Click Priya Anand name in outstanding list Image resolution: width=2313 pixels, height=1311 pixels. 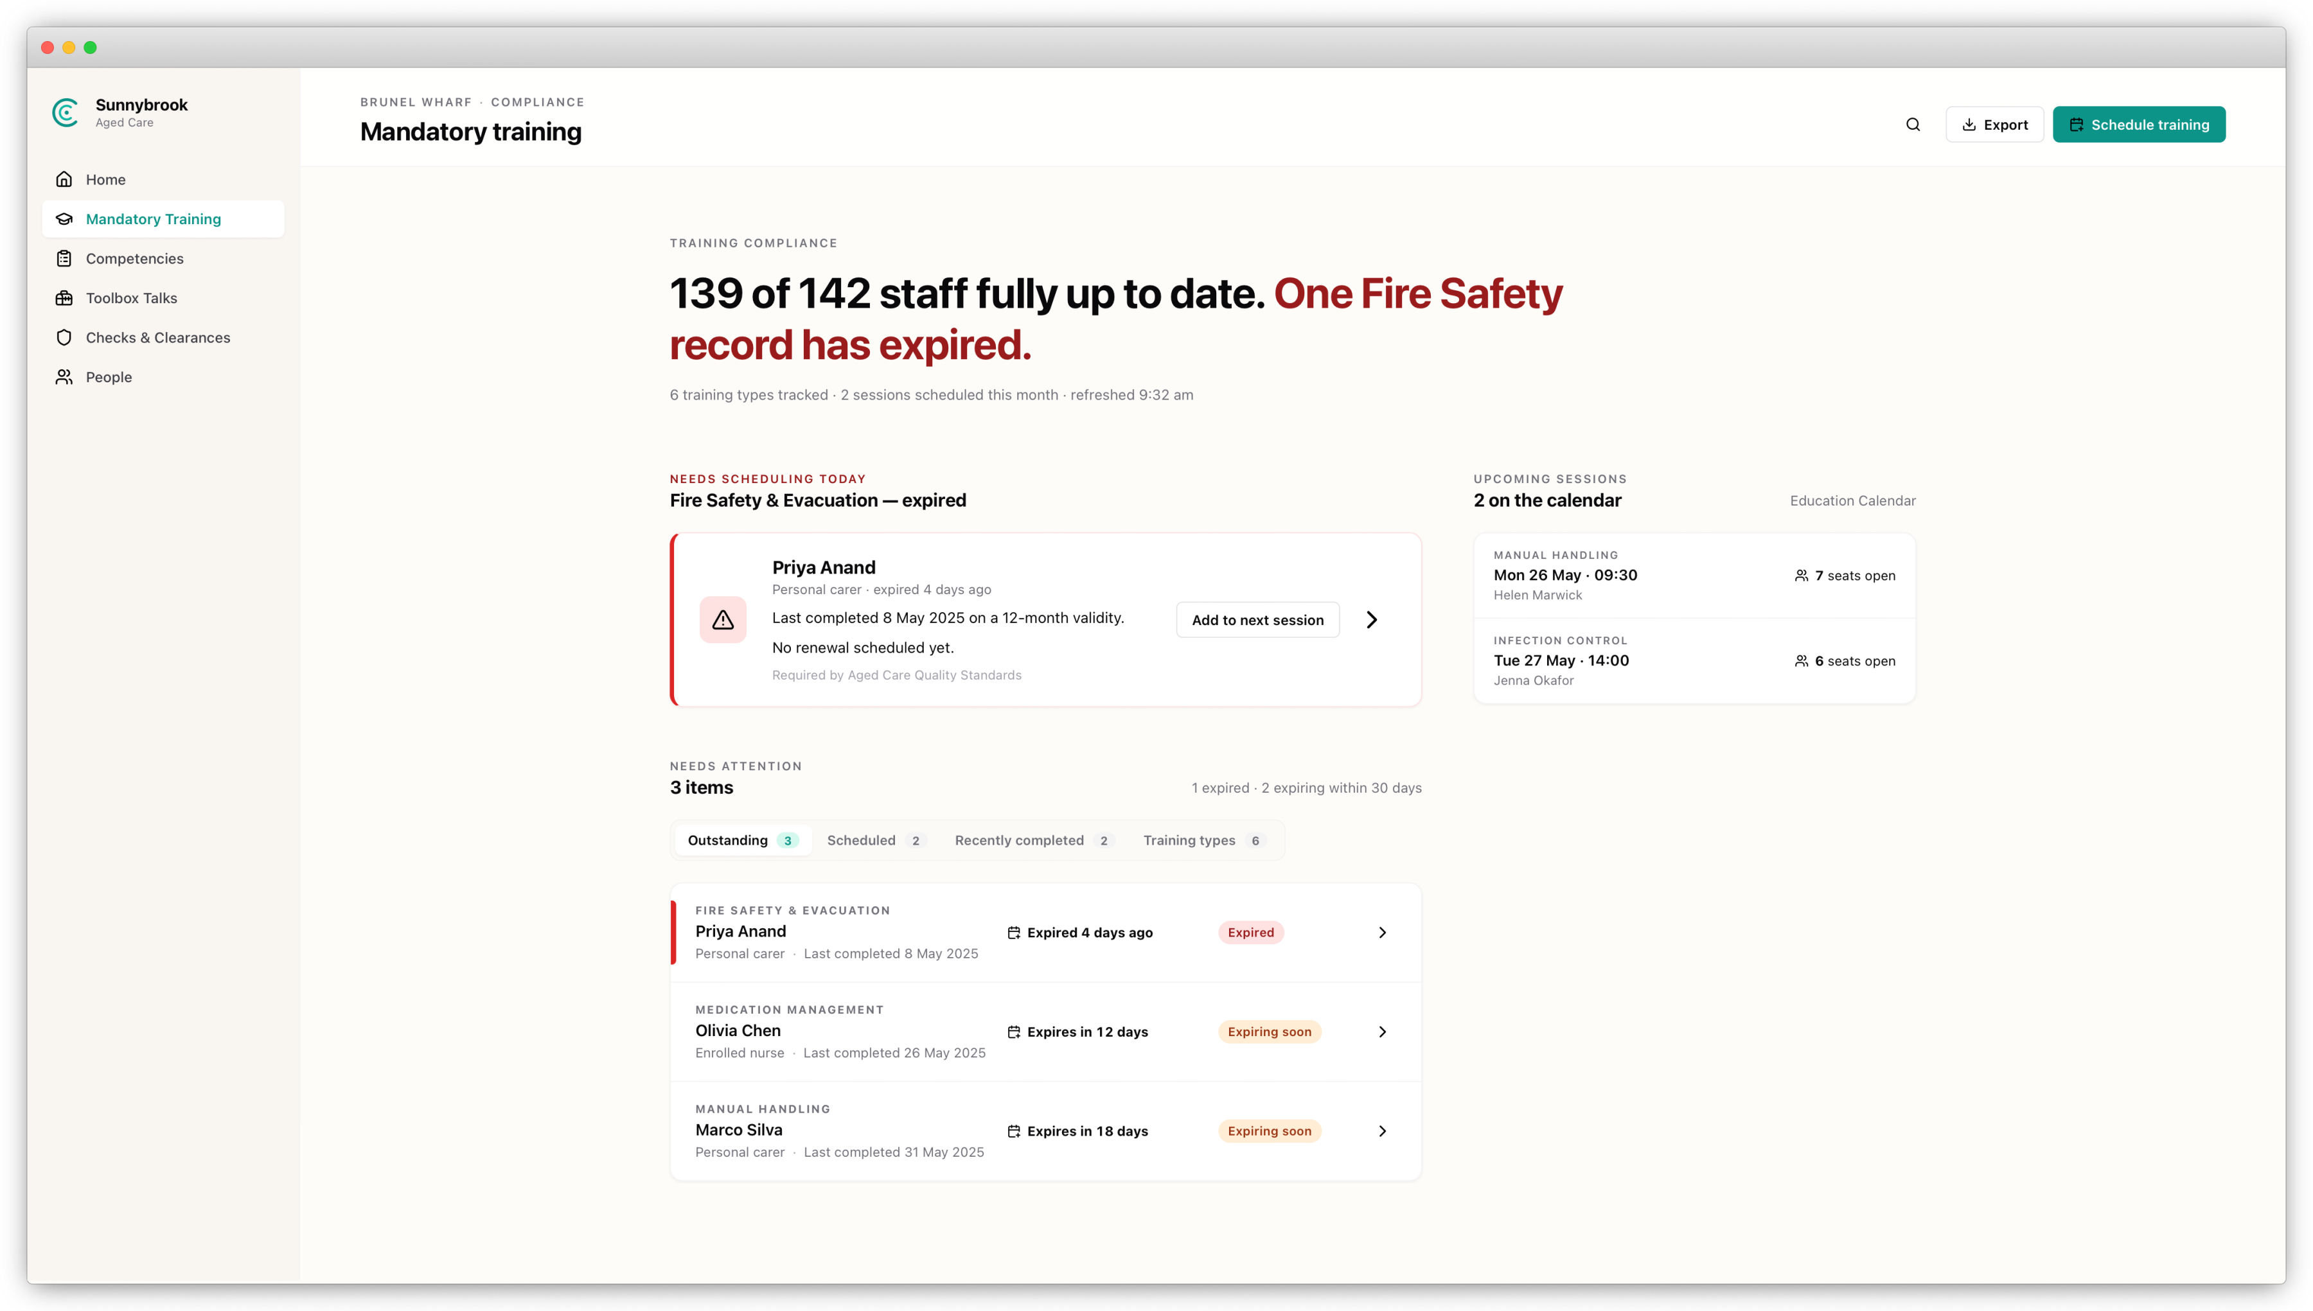coord(740,932)
